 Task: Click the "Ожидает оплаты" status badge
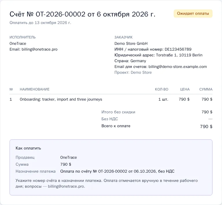click(x=193, y=14)
